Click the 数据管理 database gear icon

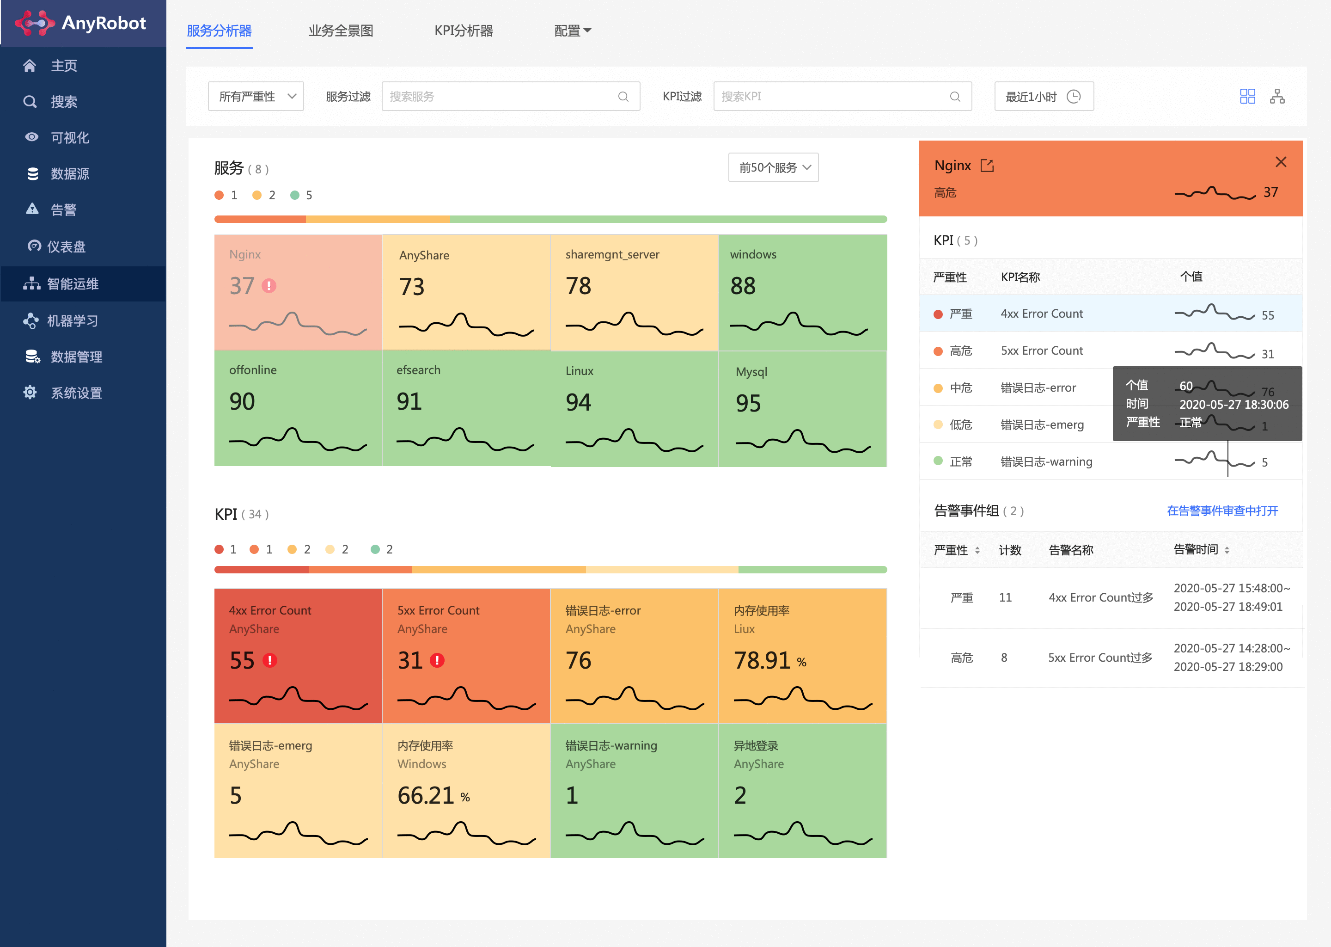pyautogui.click(x=33, y=357)
